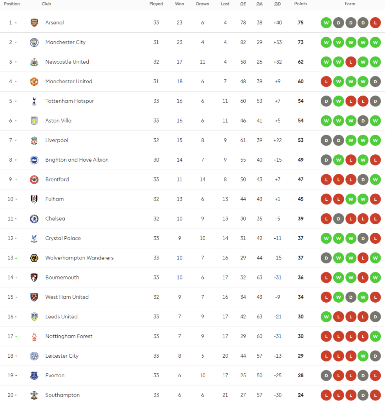Click Aston Villa's grey draw form badge
Screen dimensions: 385x402
(x=363, y=121)
